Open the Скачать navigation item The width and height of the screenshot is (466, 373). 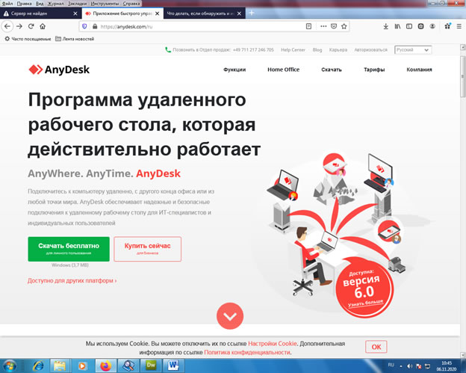pos(332,70)
